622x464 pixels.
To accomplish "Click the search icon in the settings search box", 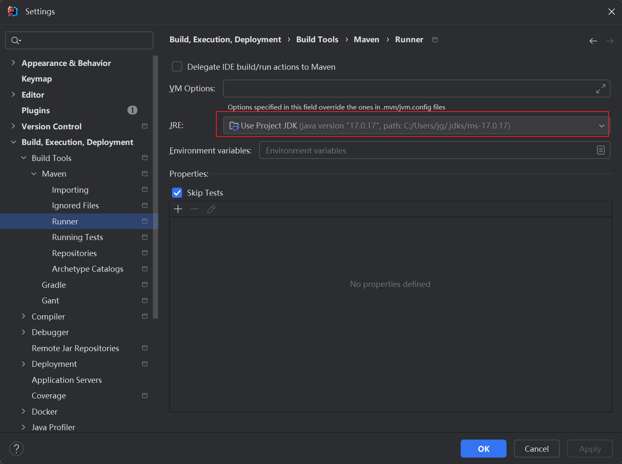I will pos(16,41).
